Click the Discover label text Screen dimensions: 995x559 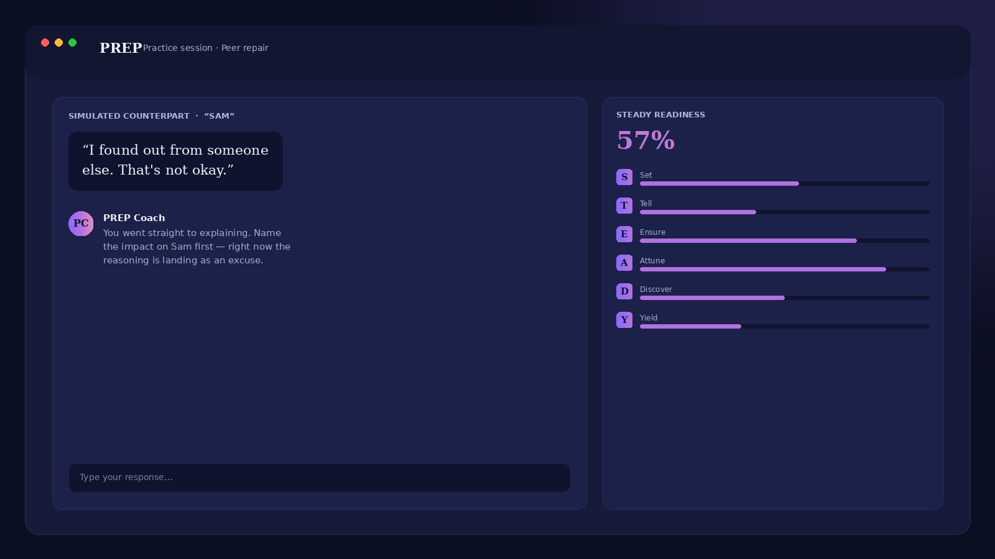coord(656,289)
